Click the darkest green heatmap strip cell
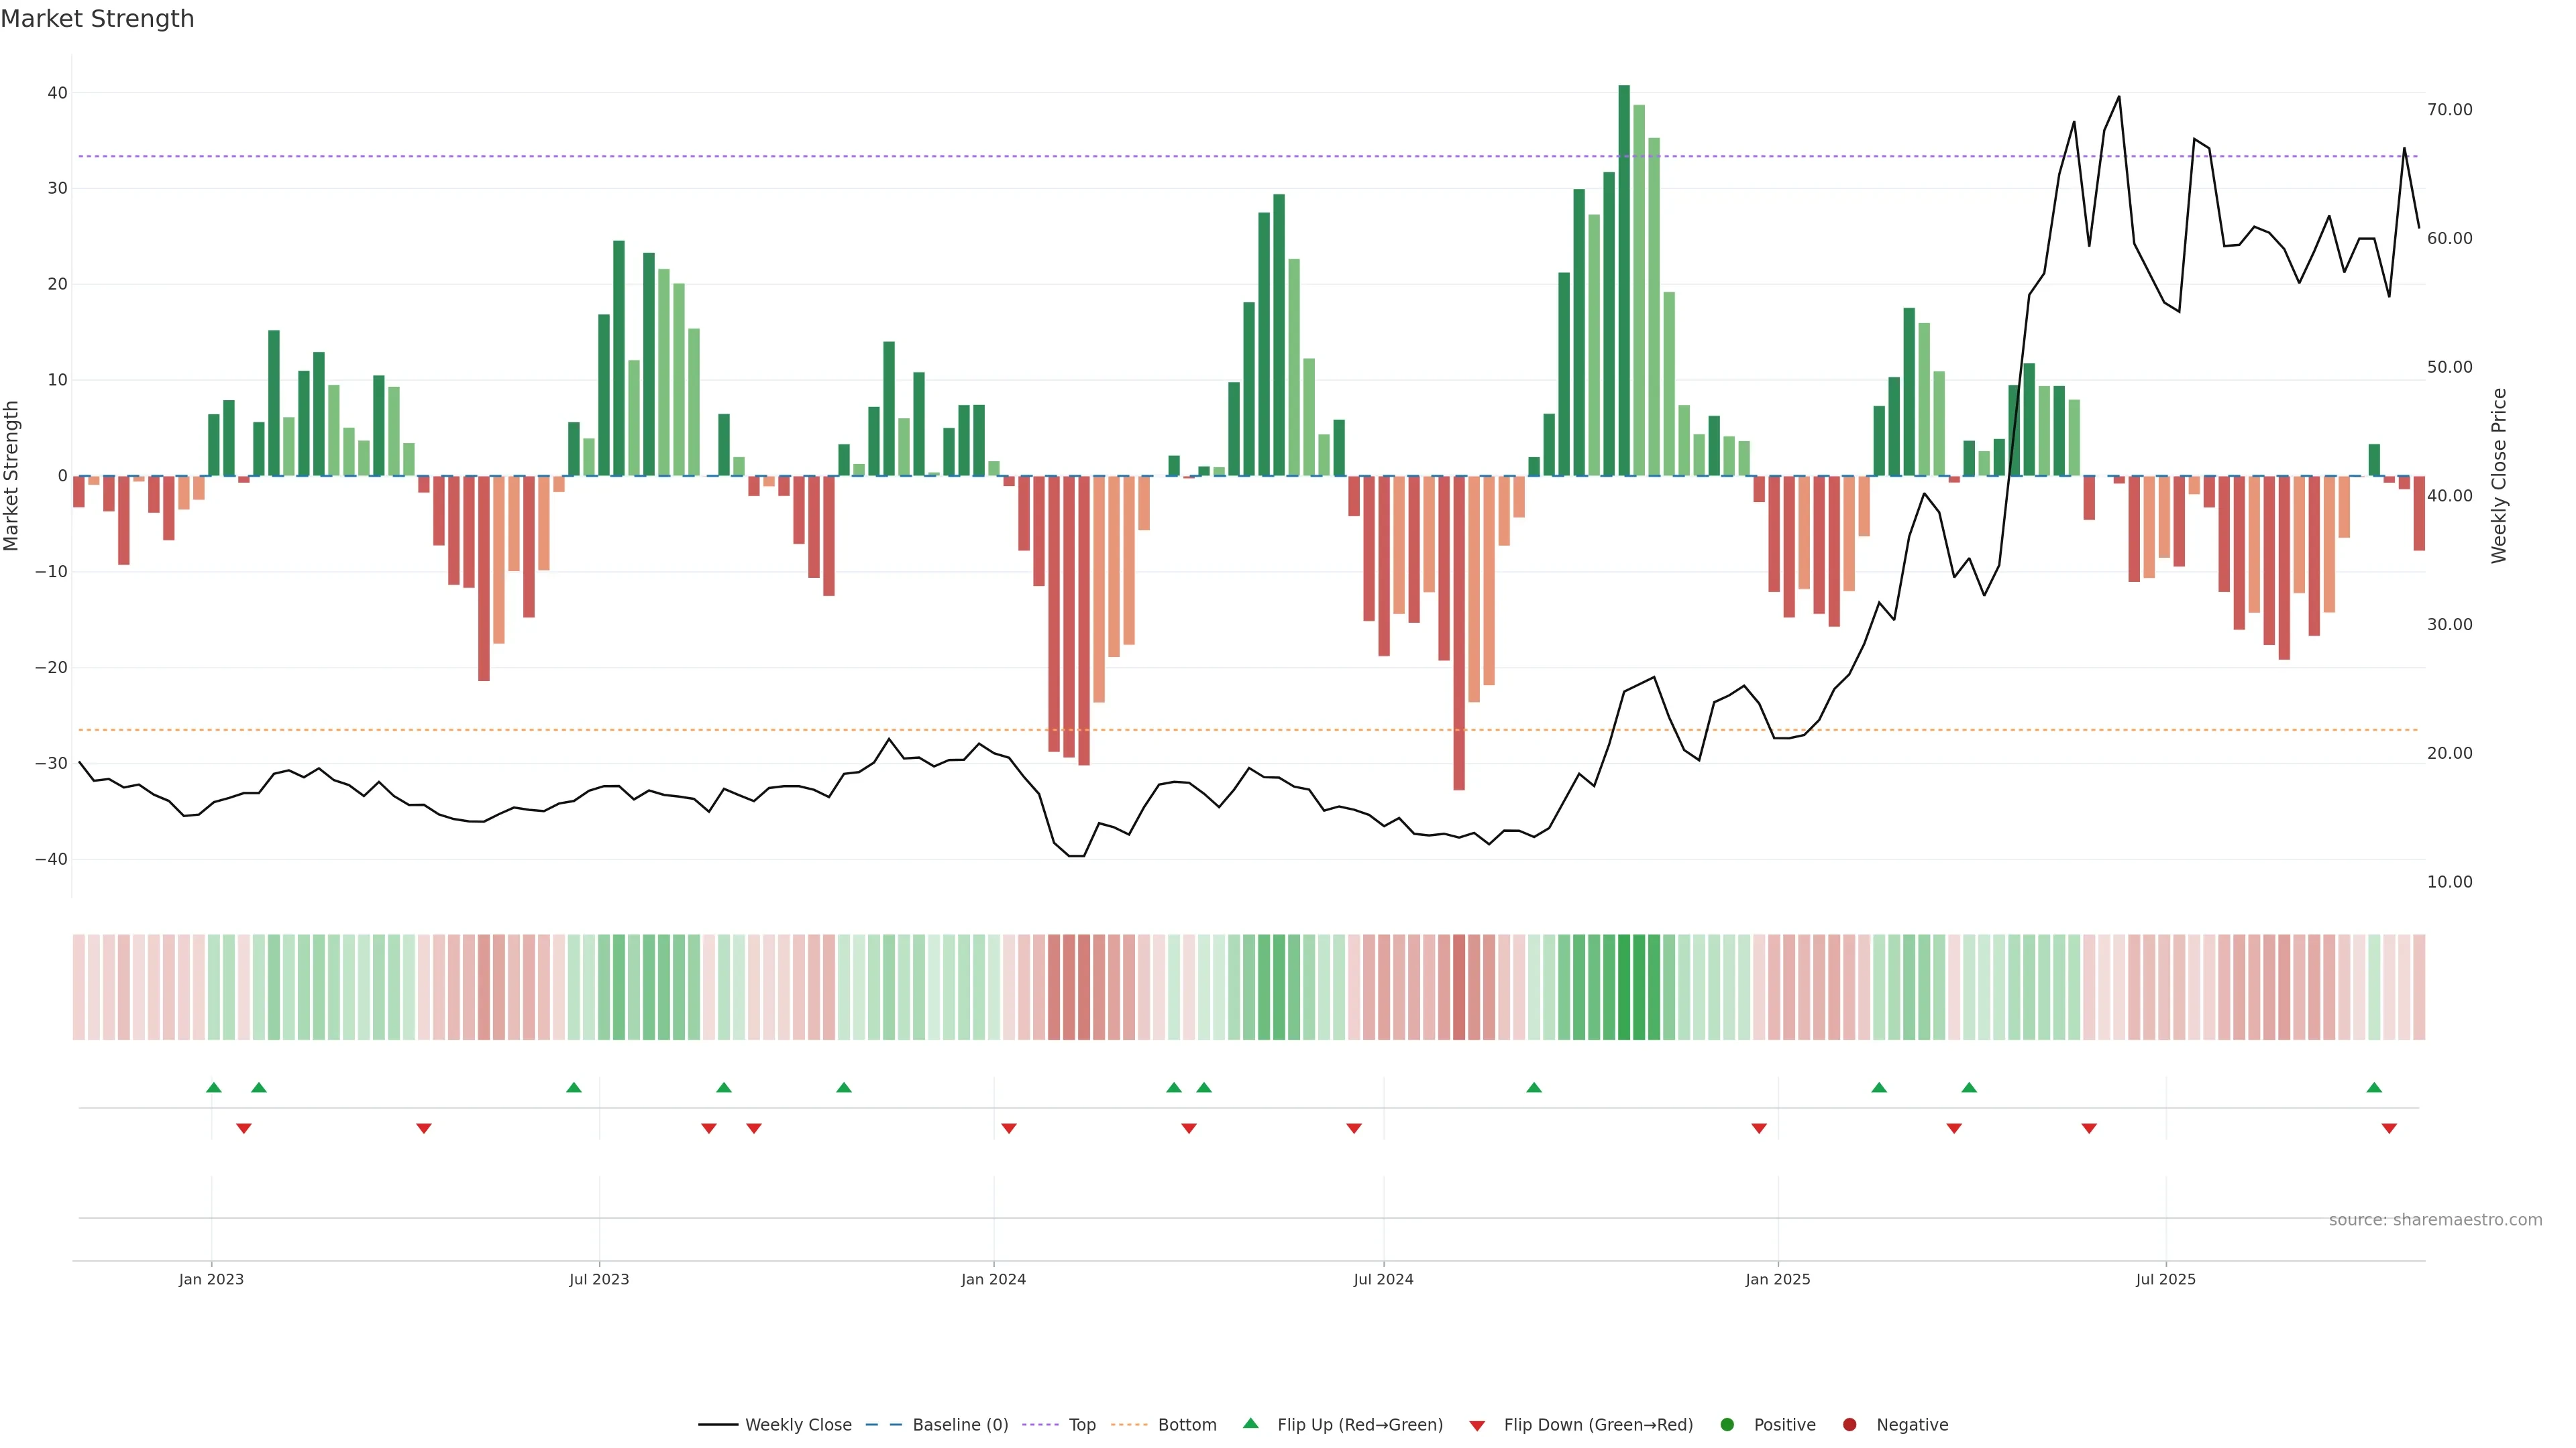The image size is (2576, 1448). coord(1624,986)
